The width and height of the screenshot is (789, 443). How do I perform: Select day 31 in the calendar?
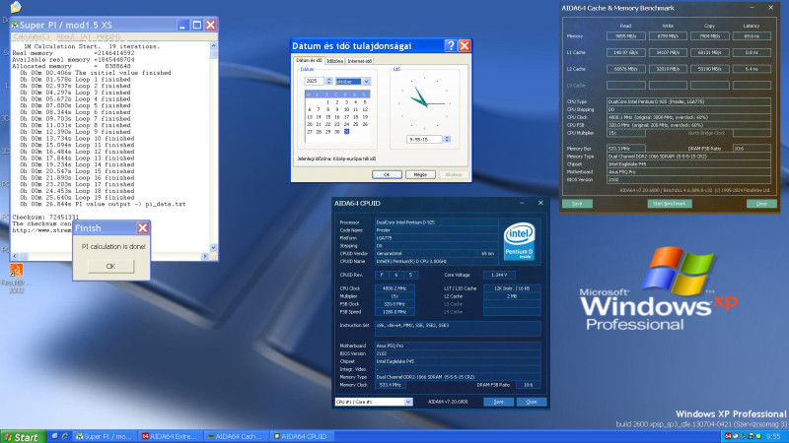click(347, 132)
